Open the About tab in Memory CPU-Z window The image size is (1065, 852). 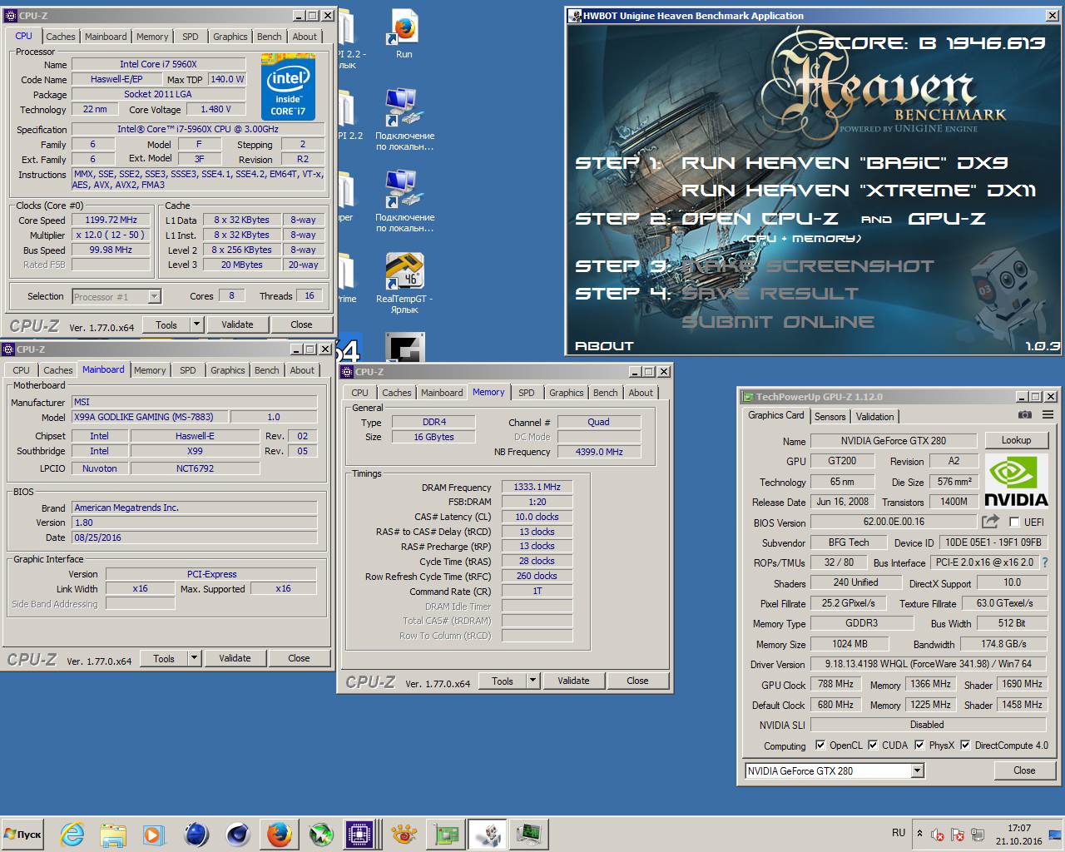point(641,393)
